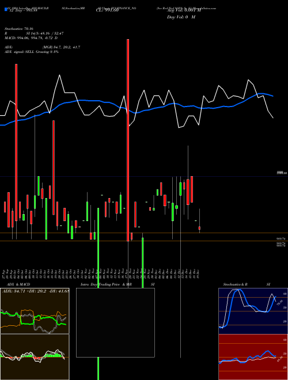Viewport: 288px width, 380px height.
Task: Open the empty Intra Day Trading Price panel
Action: pyautogui.click(x=115, y=322)
